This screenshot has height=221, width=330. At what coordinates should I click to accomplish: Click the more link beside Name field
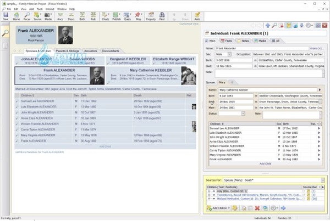(317, 48)
